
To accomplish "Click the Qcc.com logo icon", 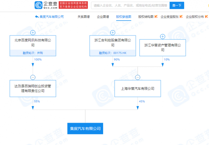I will (x=38, y=5).
